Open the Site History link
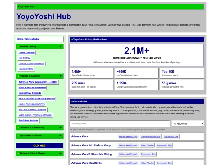220x165 pixels. pyautogui.click(x=24, y=58)
